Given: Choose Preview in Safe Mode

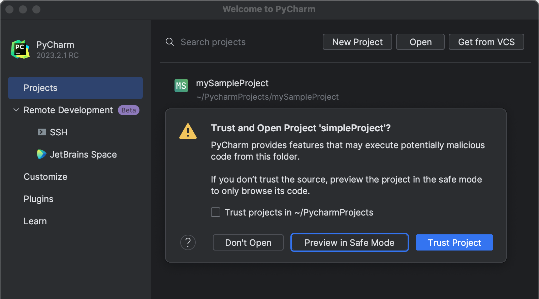Looking at the screenshot, I should [x=349, y=242].
